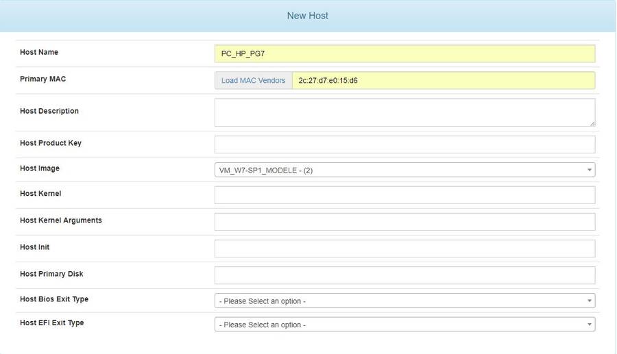Click Load MAC Vendors button
This screenshot has height=354, width=617.
(x=254, y=80)
